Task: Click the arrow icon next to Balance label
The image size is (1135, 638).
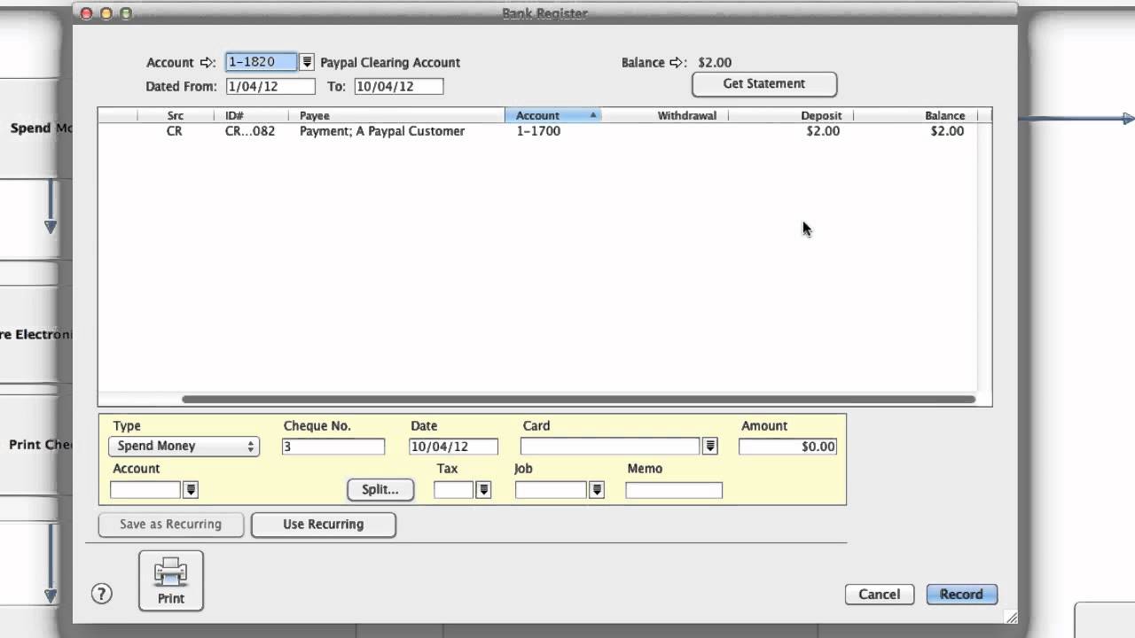Action: [678, 63]
